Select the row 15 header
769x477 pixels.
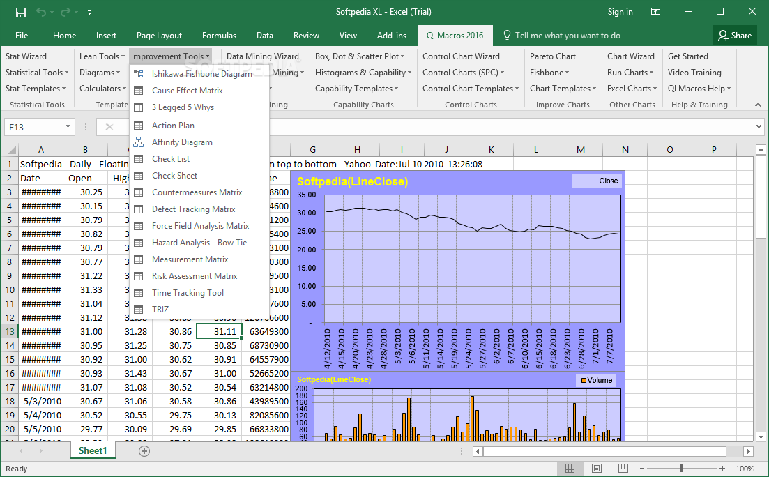[9, 359]
